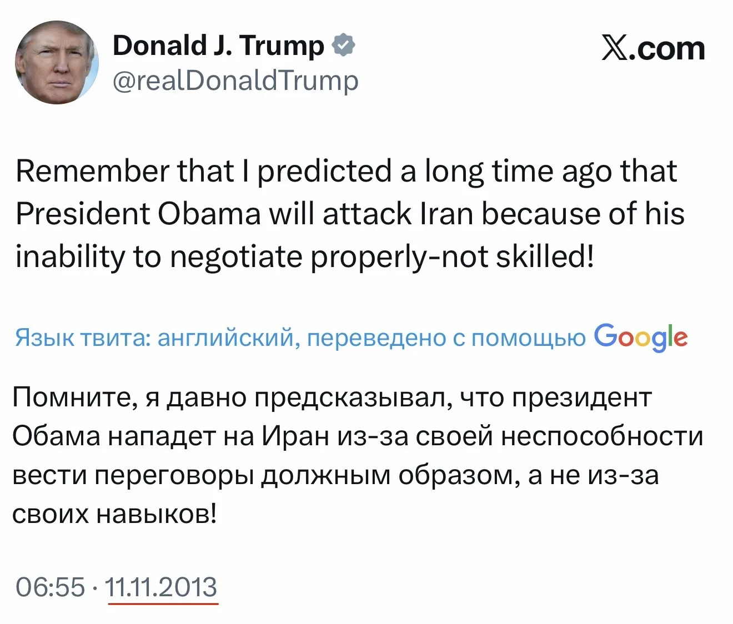Click the line "inability to negotiate properly-not skilled!"
This screenshot has width=733, height=624.
[x=304, y=256]
